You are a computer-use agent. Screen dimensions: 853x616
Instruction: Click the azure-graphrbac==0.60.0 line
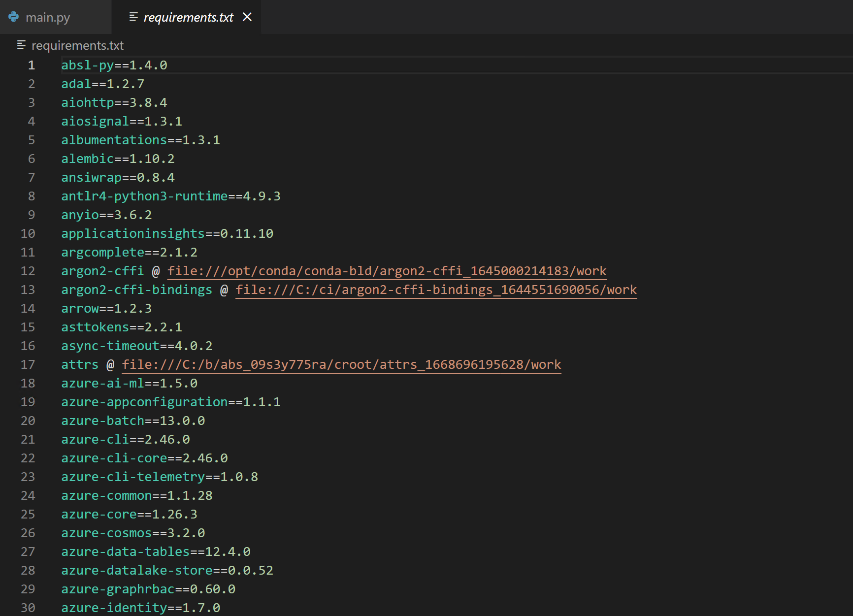tap(148, 589)
